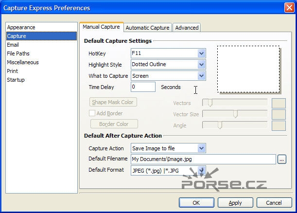Expand the Capture Action dropdown

201,148
